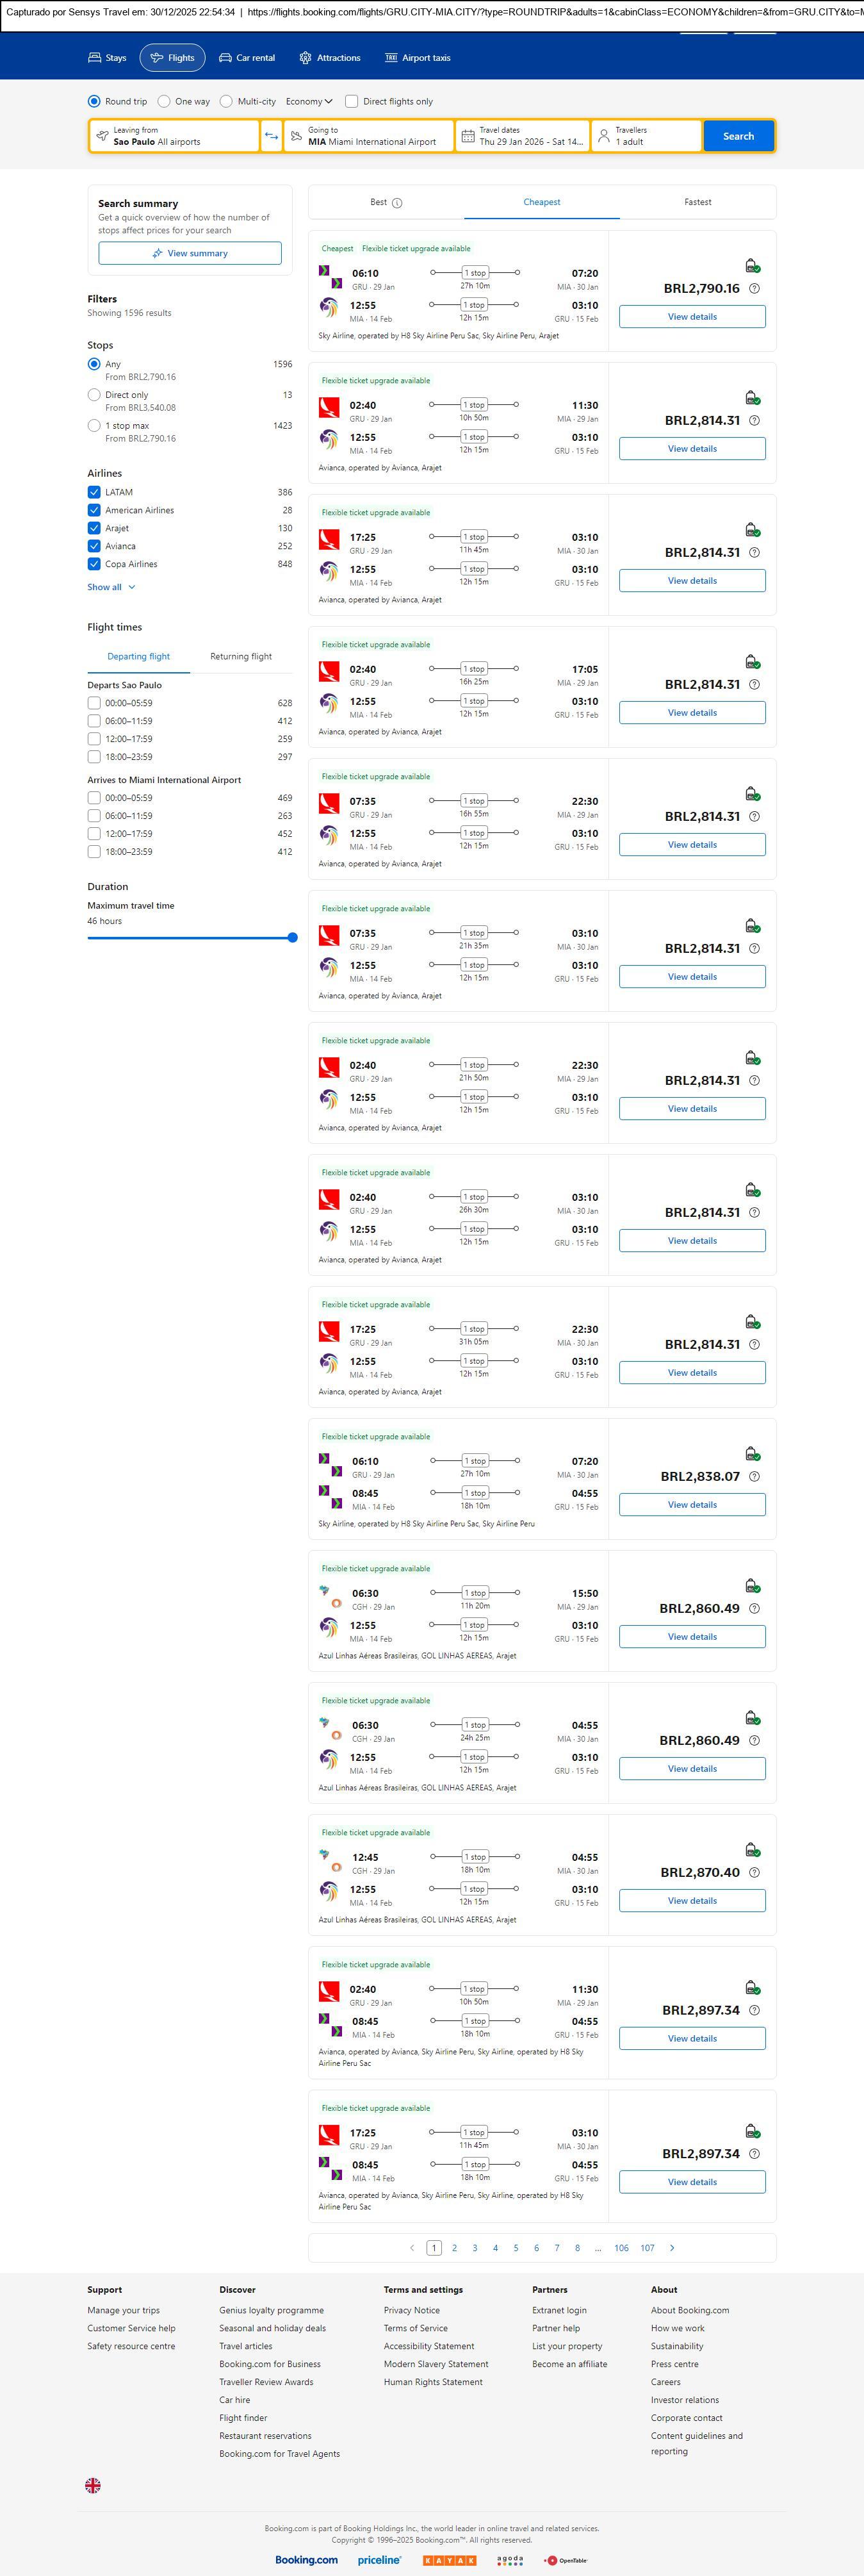
Task: Open the Travellers selector showing 1 adult
Action: point(646,136)
